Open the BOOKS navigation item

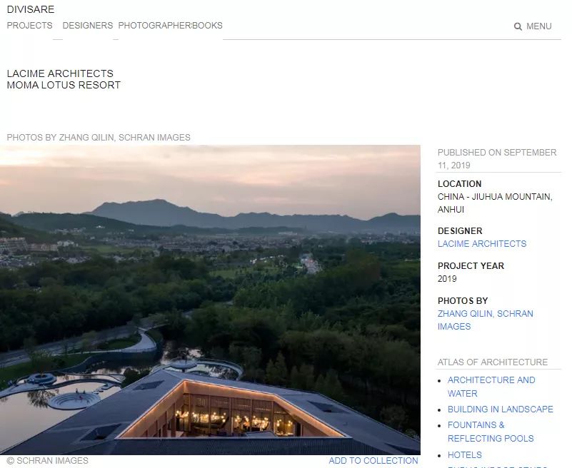(207, 26)
